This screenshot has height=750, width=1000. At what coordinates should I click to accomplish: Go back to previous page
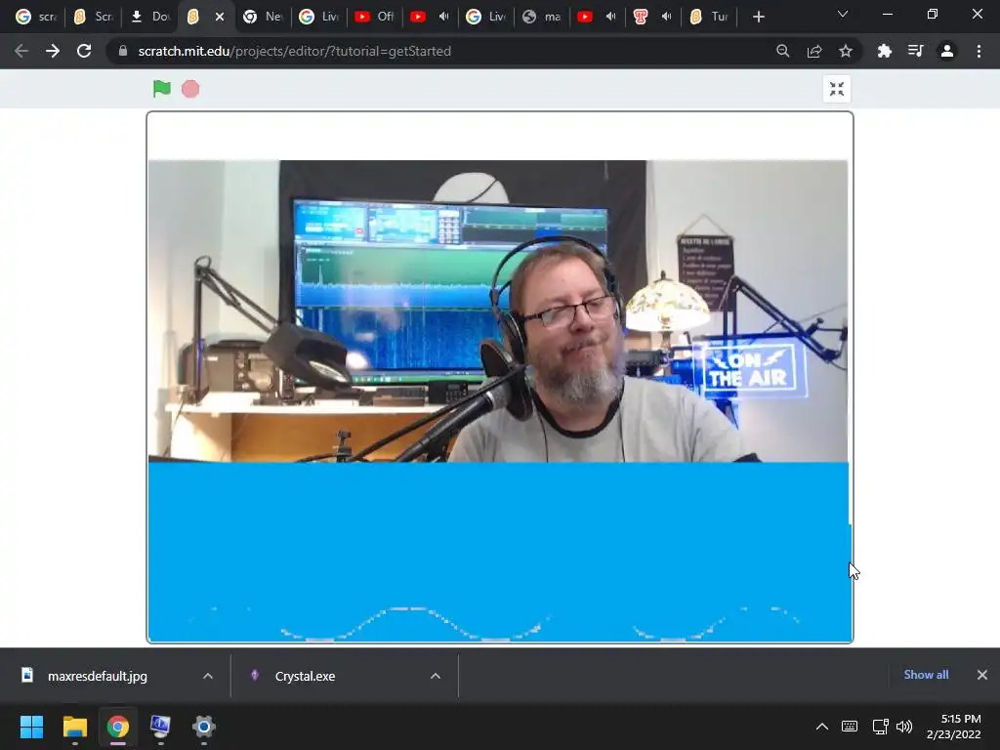tap(21, 51)
